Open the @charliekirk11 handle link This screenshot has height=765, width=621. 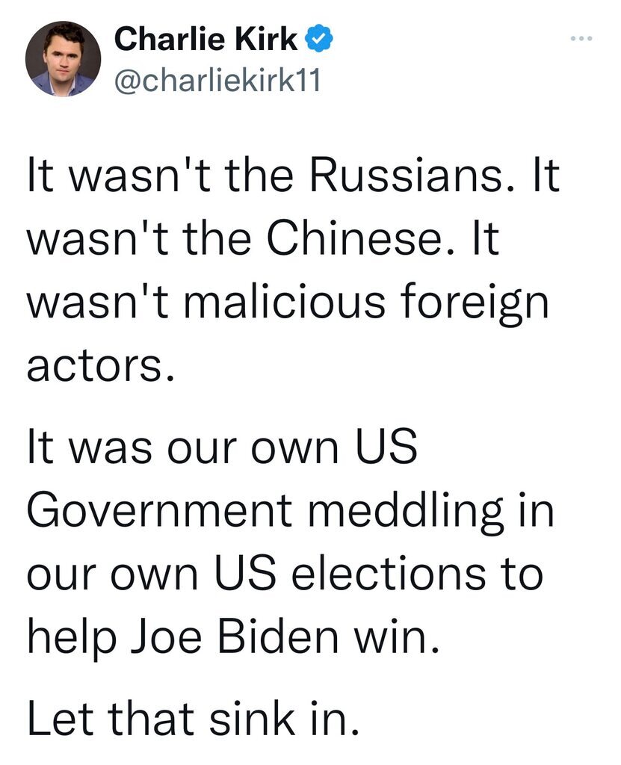point(217,79)
